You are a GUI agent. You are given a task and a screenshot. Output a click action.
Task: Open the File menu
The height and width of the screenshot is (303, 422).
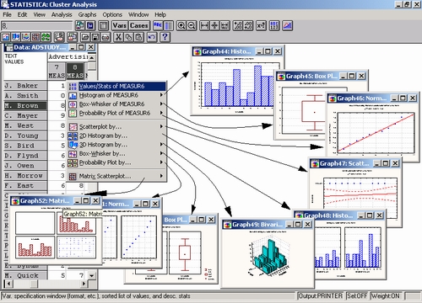pos(7,14)
